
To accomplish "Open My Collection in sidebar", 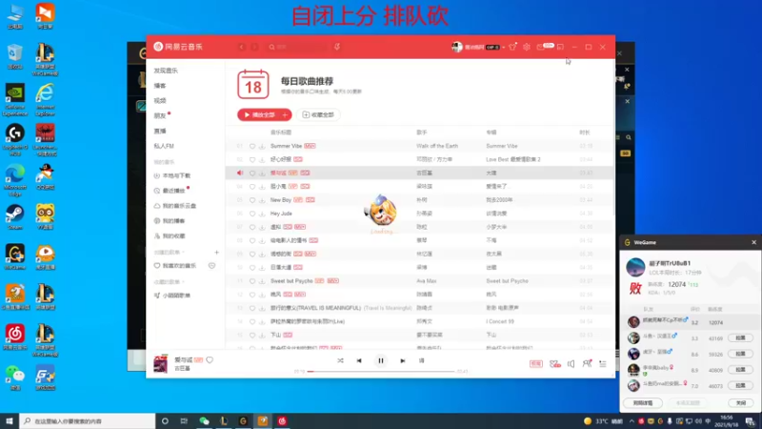I will 170,235.
